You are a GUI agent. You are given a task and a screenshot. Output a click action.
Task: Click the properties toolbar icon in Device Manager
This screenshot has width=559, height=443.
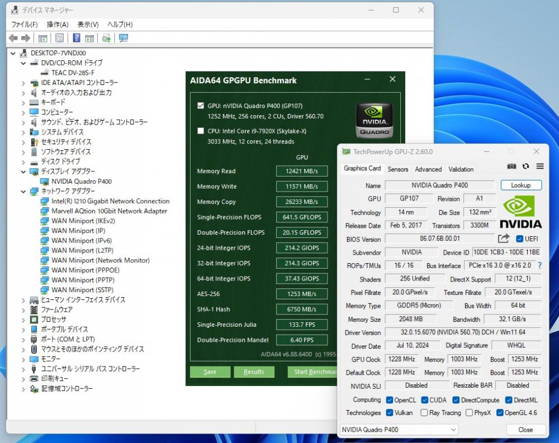pos(60,38)
